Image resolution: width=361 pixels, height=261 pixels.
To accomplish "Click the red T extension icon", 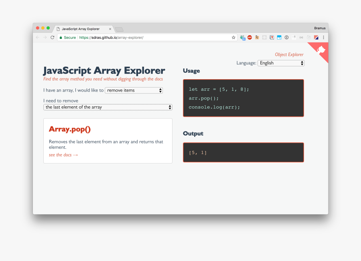I will 272,38.
